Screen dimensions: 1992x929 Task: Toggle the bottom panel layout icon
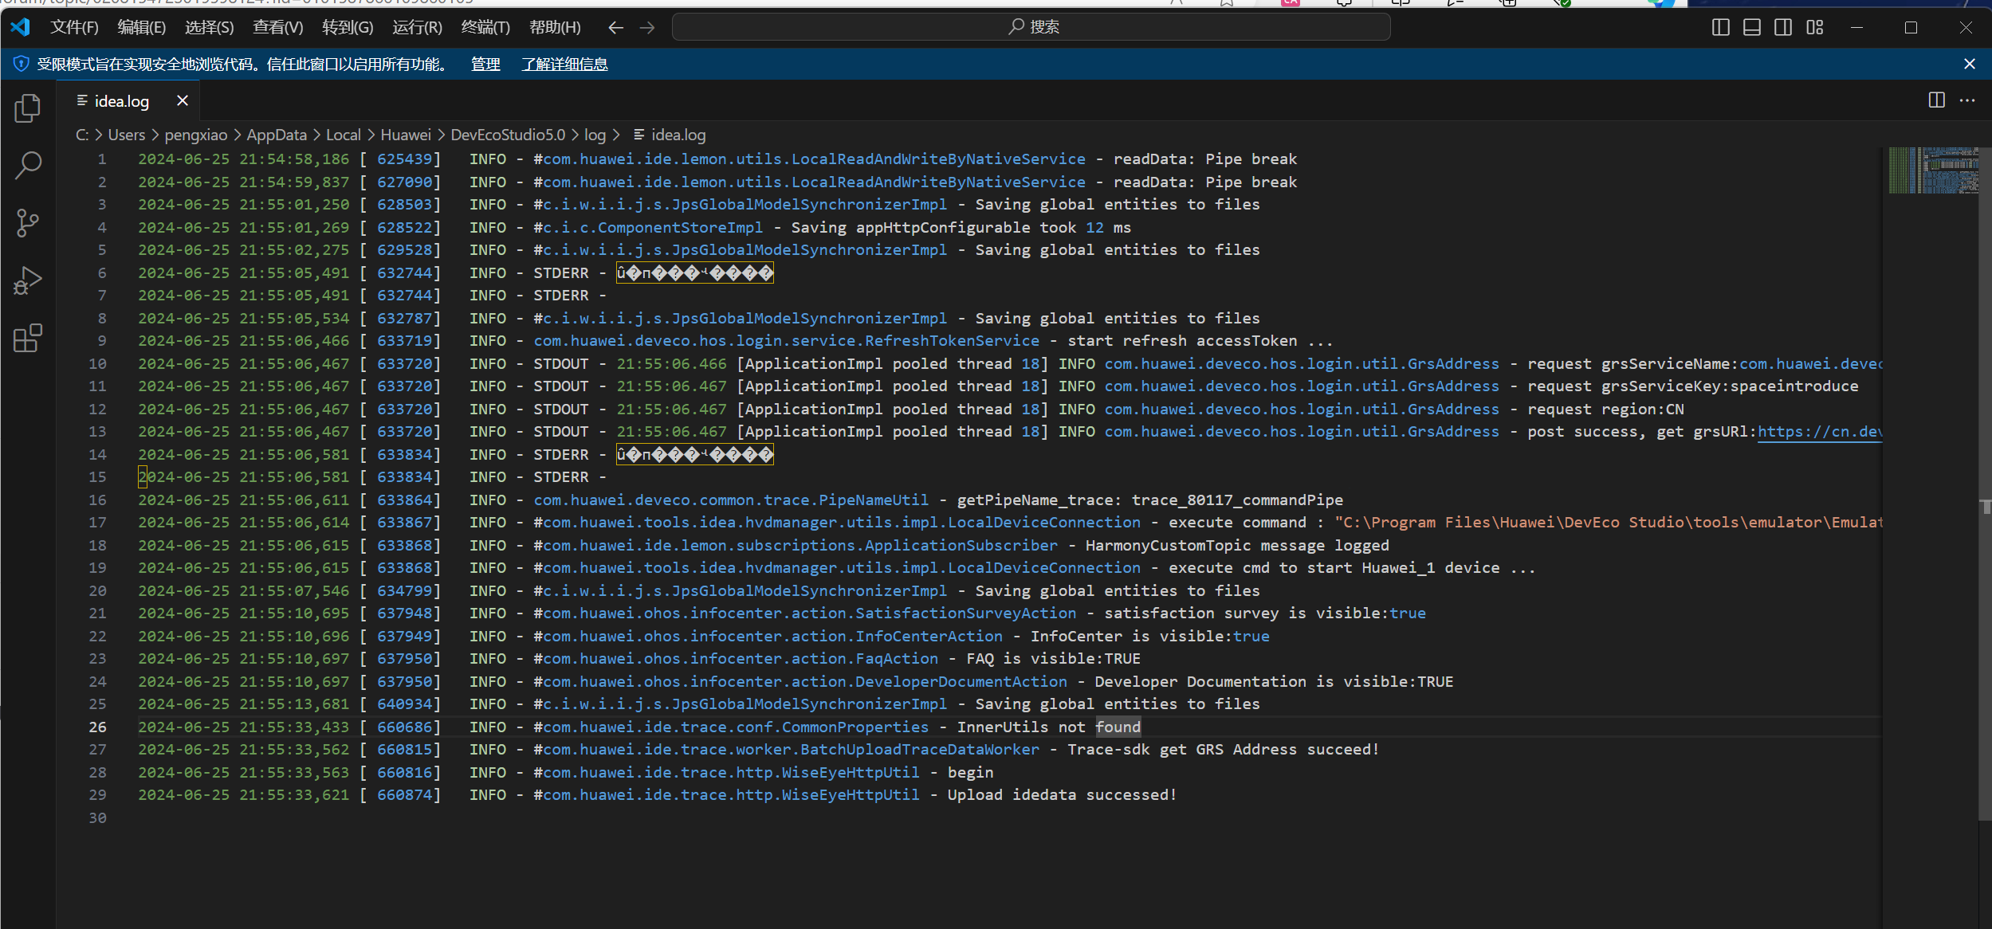point(1751,28)
